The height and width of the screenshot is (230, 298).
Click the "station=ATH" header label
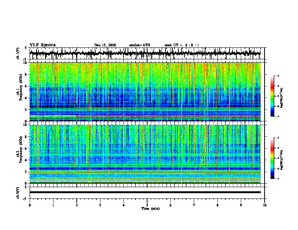click(140, 45)
